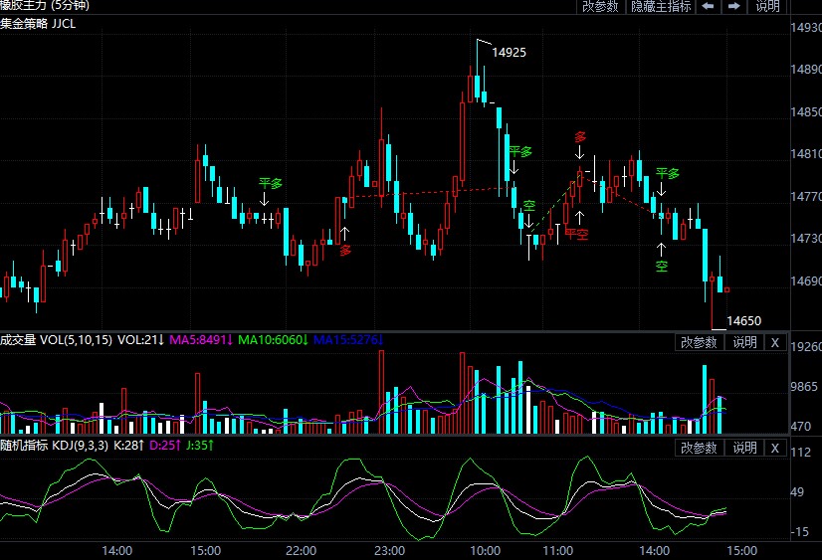Select the 成交量 VOL(5,10,15) indicator title
The height and width of the screenshot is (560, 822).
56,340
